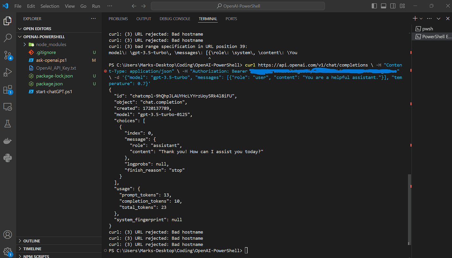Toggle the secondary side bar

pos(393,6)
